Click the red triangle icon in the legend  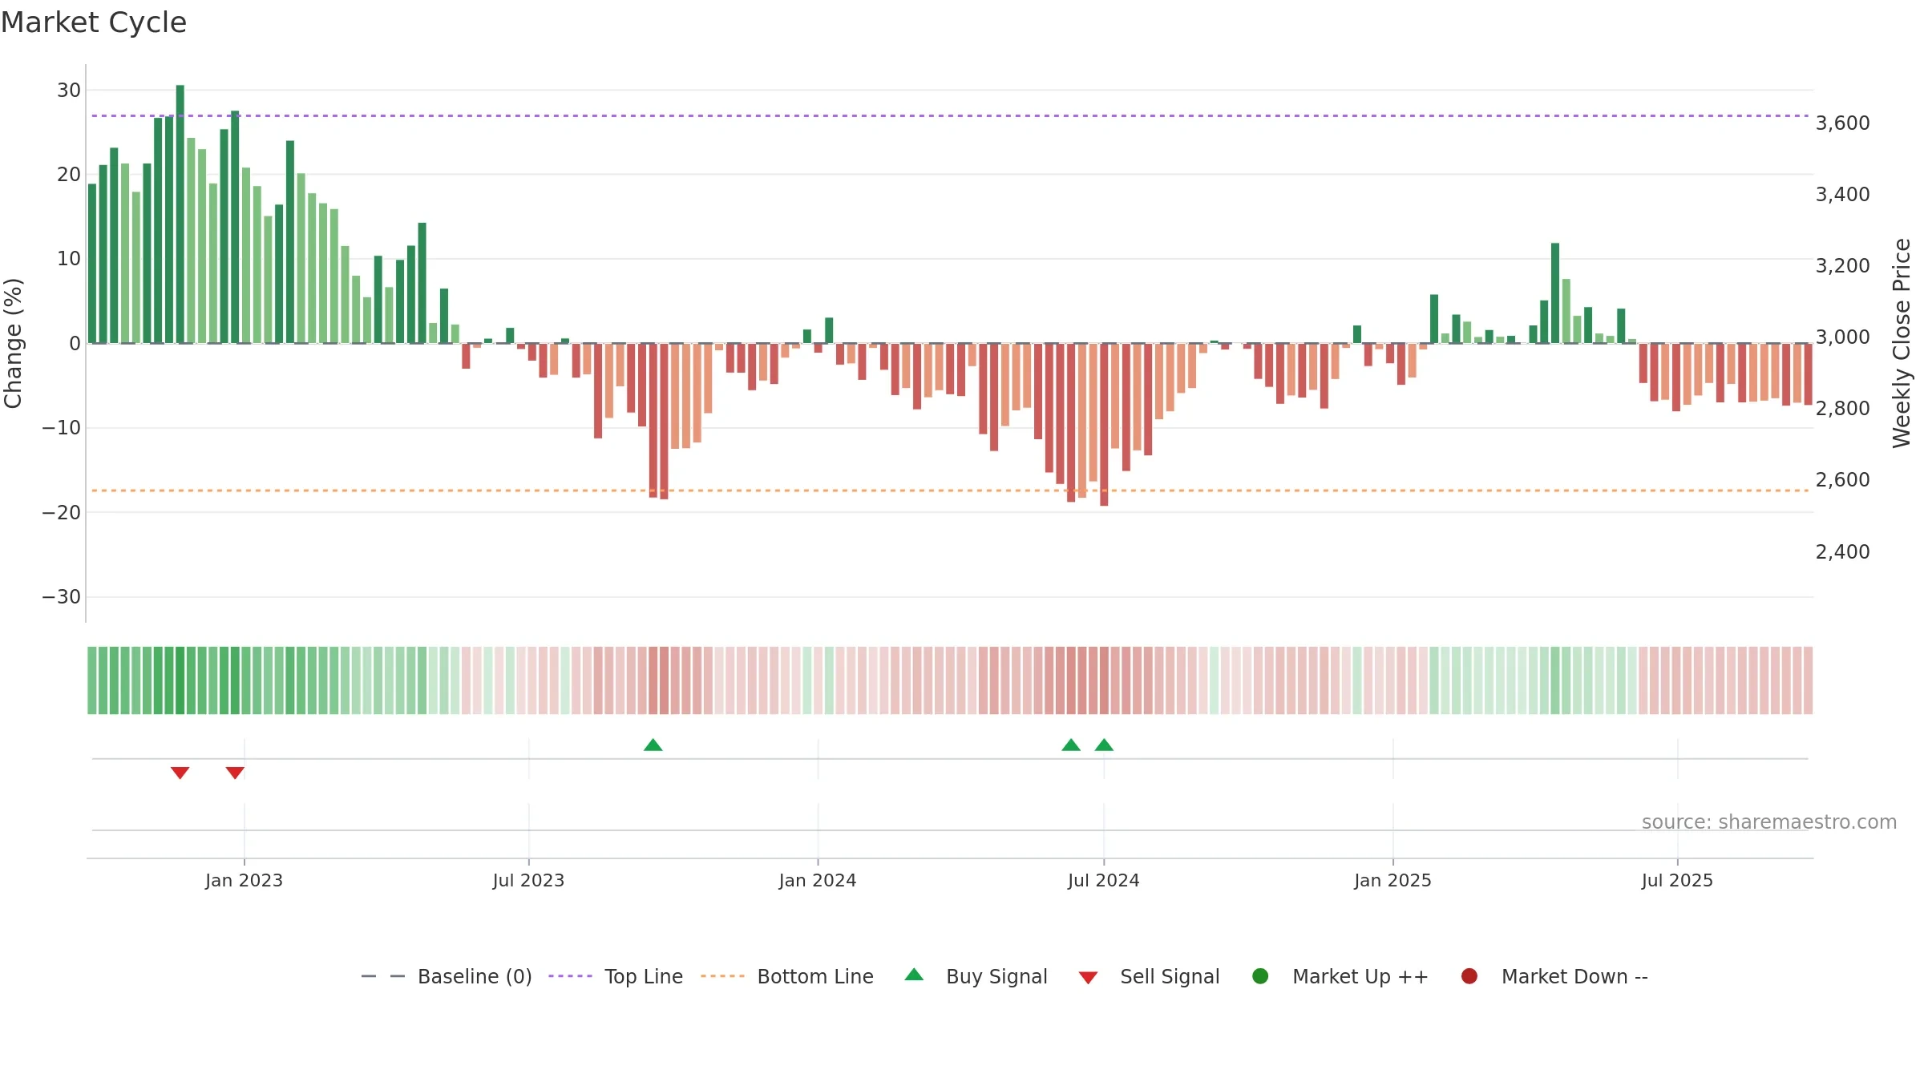1088,978
